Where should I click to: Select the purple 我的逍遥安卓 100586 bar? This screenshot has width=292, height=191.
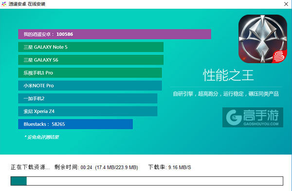114,34
